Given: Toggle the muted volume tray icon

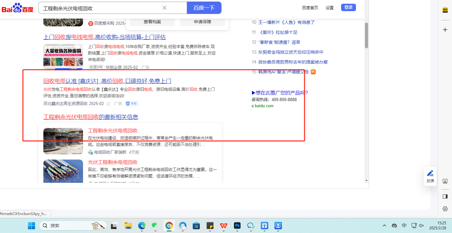Looking at the screenshot, I should (421, 226).
